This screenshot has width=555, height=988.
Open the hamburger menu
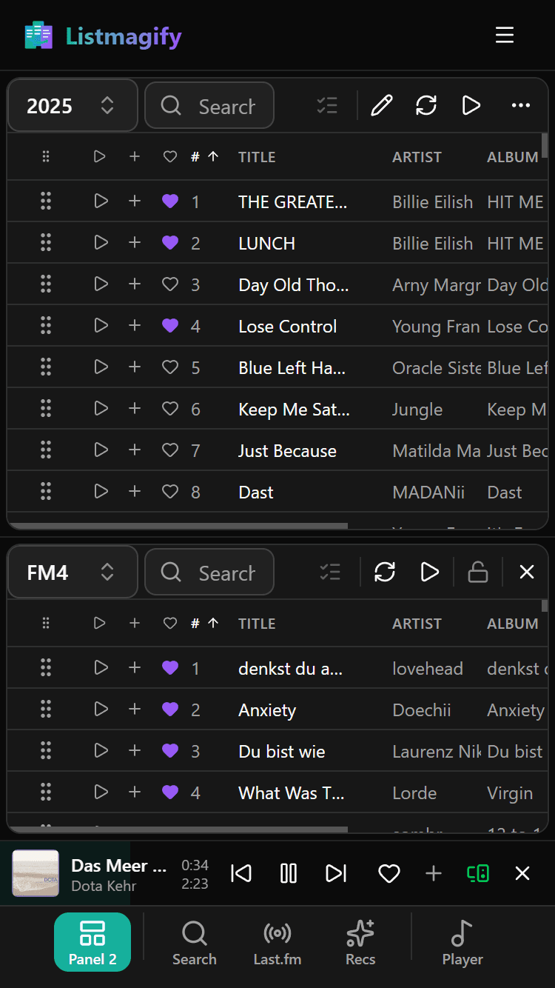coord(505,36)
